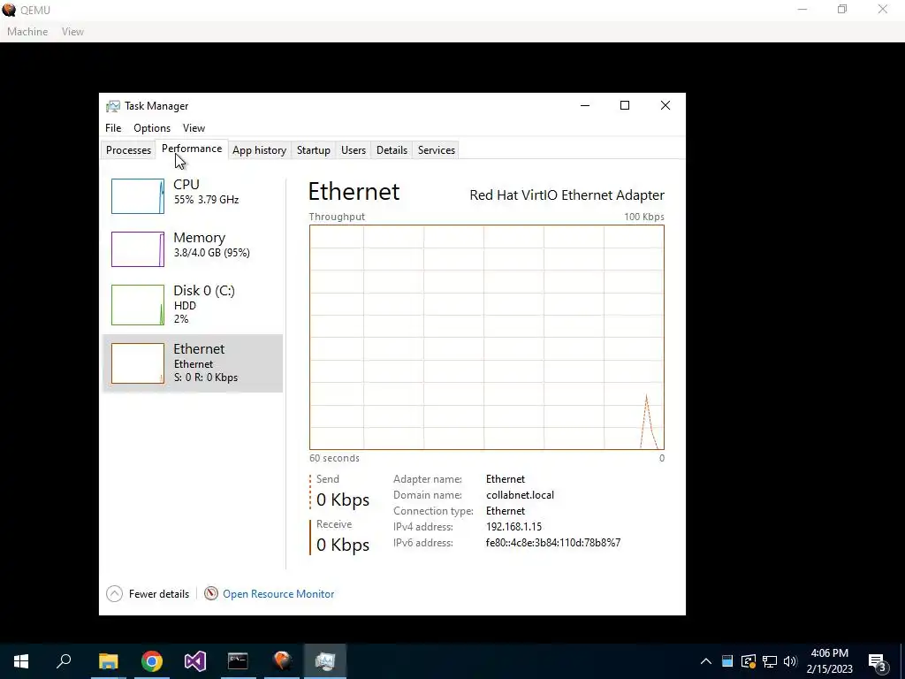905x679 pixels.
Task: Switch to the Processes tab
Action: click(x=128, y=150)
